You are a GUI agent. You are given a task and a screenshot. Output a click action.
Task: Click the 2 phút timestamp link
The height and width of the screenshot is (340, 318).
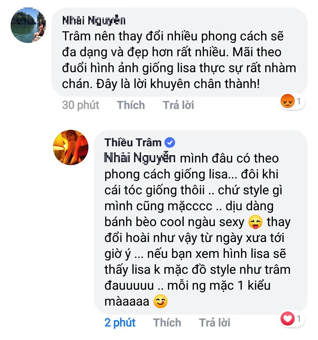click(x=121, y=322)
